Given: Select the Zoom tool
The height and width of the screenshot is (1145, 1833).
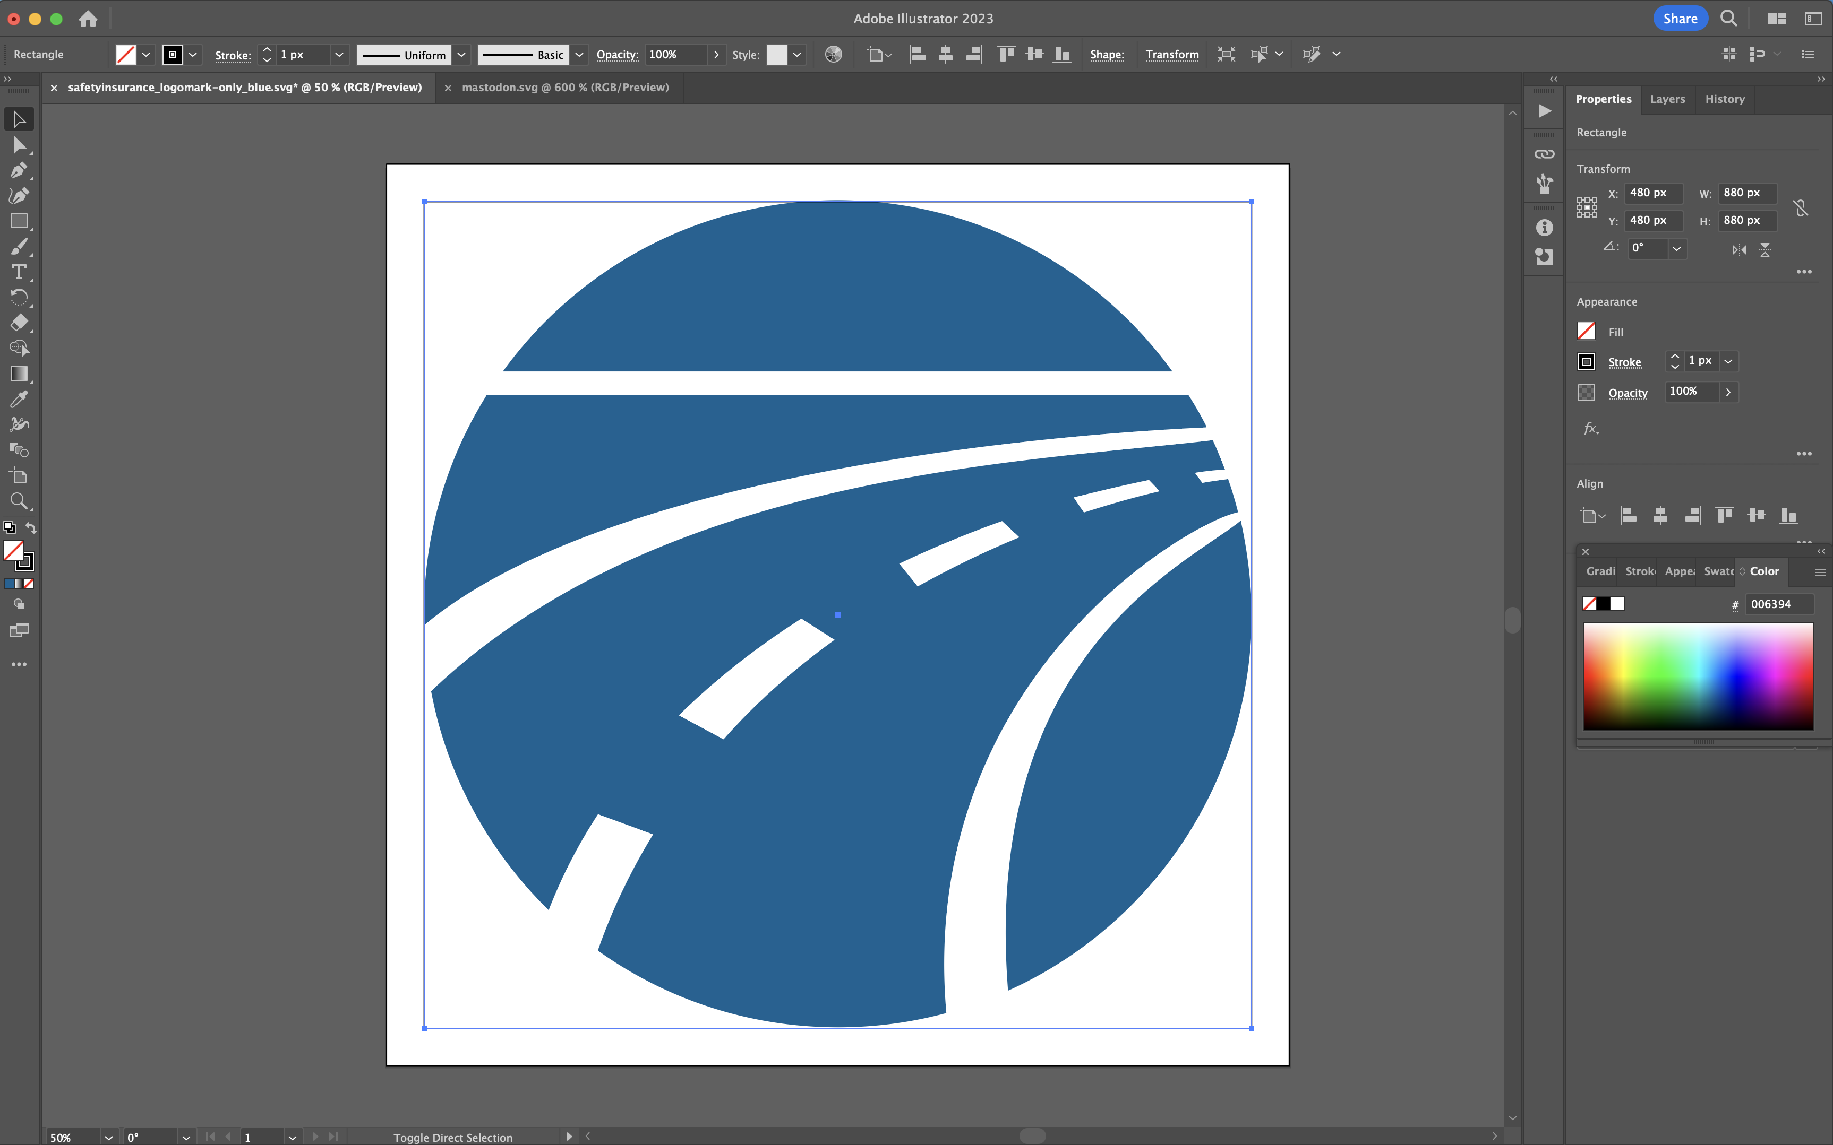Looking at the screenshot, I should (19, 501).
